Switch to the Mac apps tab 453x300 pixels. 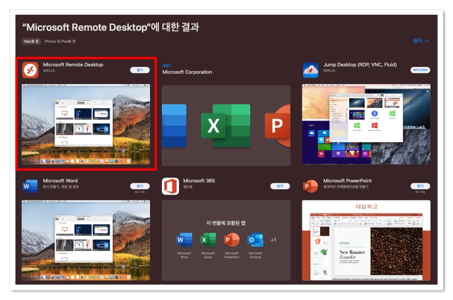pos(31,41)
